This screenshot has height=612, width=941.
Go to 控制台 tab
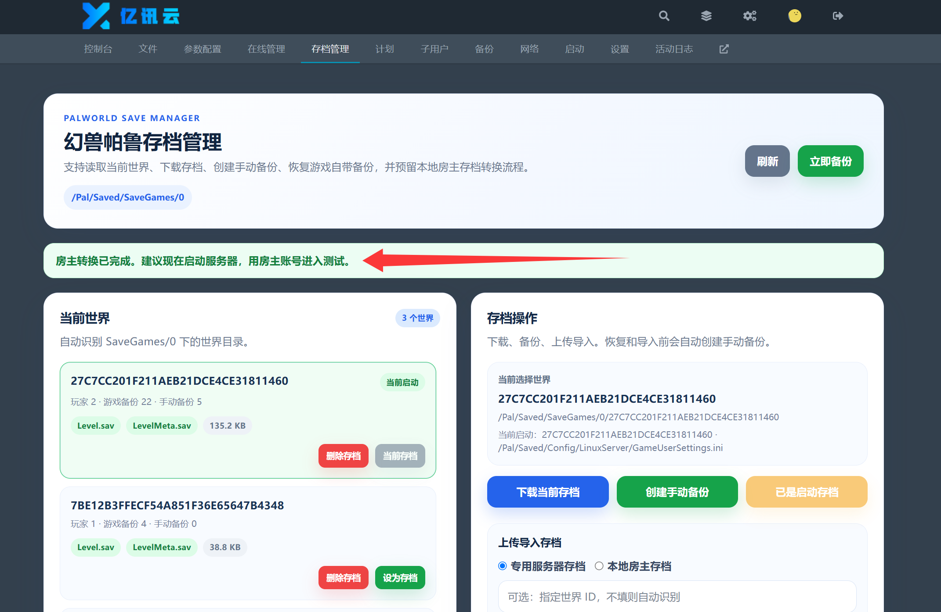pyautogui.click(x=98, y=49)
